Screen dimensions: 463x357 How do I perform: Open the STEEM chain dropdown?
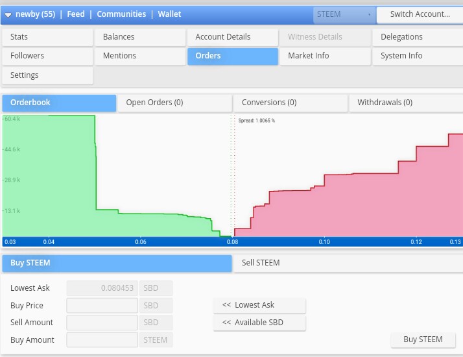click(x=344, y=14)
